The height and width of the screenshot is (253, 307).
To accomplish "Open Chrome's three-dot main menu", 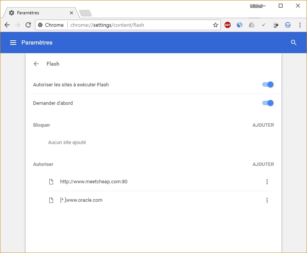I will point(300,25).
